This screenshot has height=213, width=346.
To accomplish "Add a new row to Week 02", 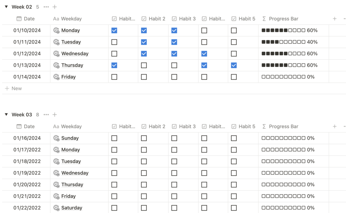I will click(13, 88).
